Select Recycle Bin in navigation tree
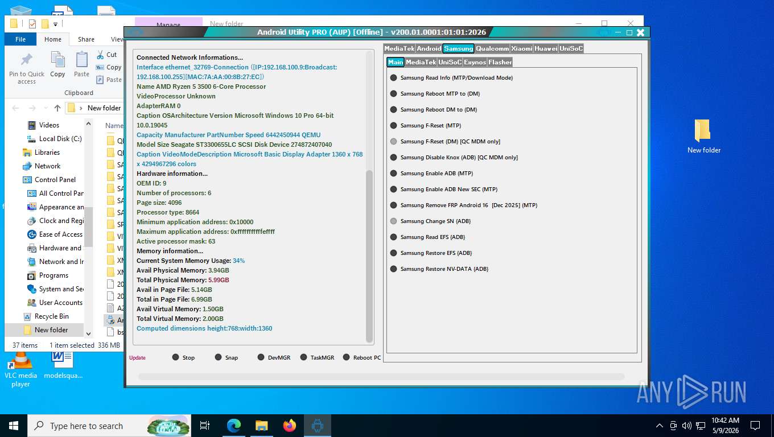 [52, 316]
